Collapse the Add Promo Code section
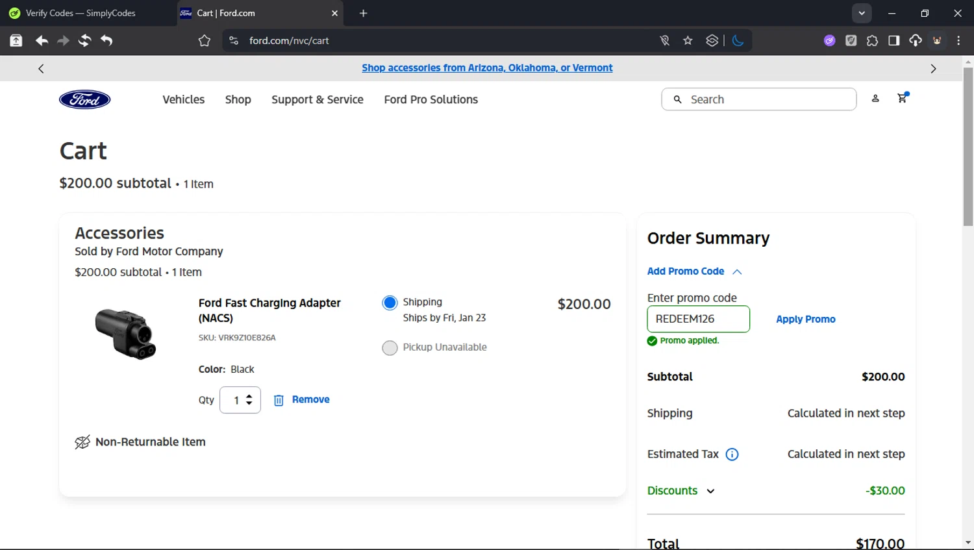 click(737, 272)
